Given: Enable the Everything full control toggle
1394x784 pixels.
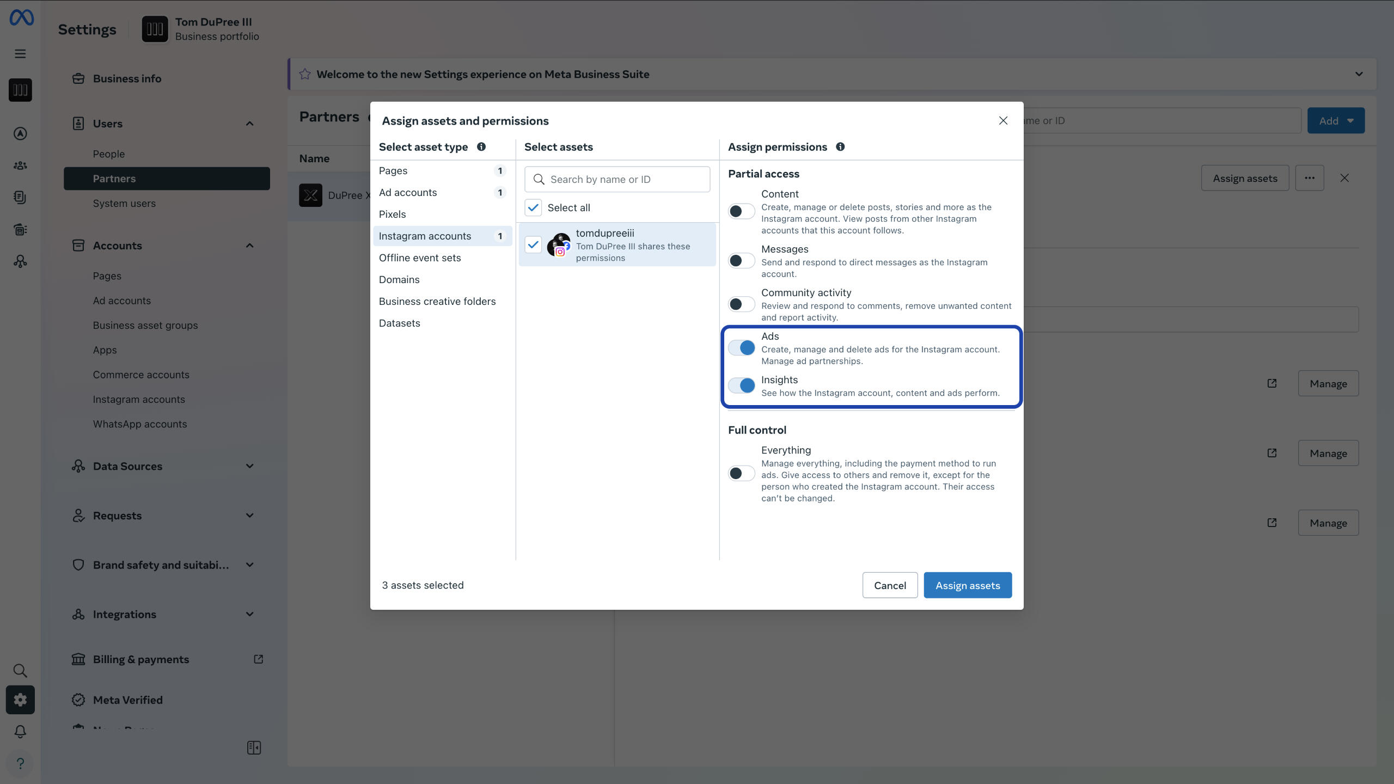Looking at the screenshot, I should tap(741, 473).
